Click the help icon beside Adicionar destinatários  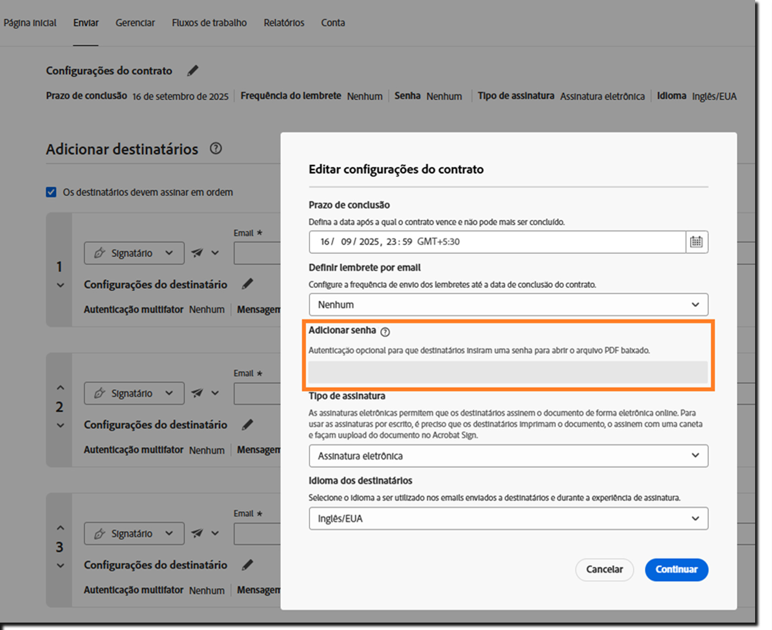pos(216,149)
